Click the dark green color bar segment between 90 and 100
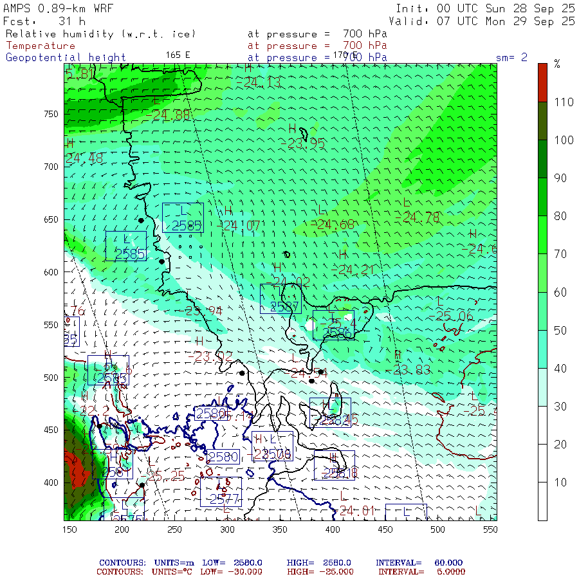 click(x=542, y=159)
